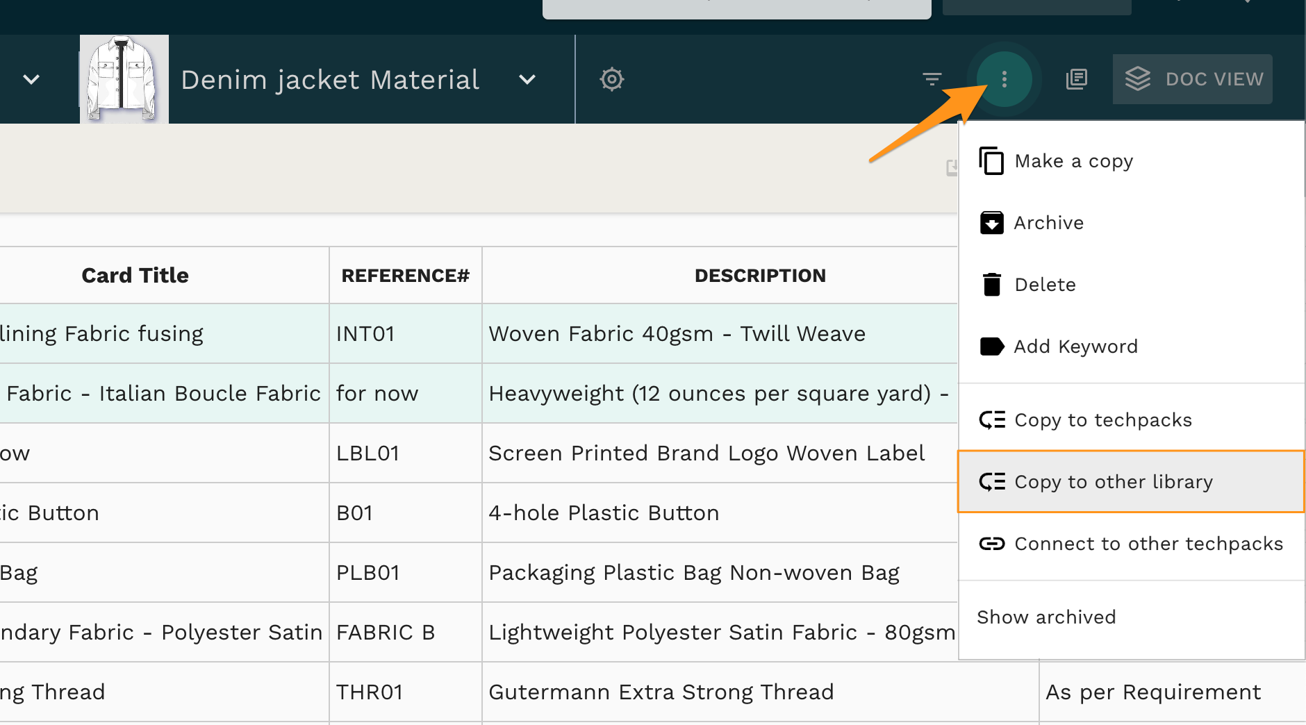1306x725 pixels.
Task: Expand the Denim jacket Material dropdown
Action: coord(527,79)
